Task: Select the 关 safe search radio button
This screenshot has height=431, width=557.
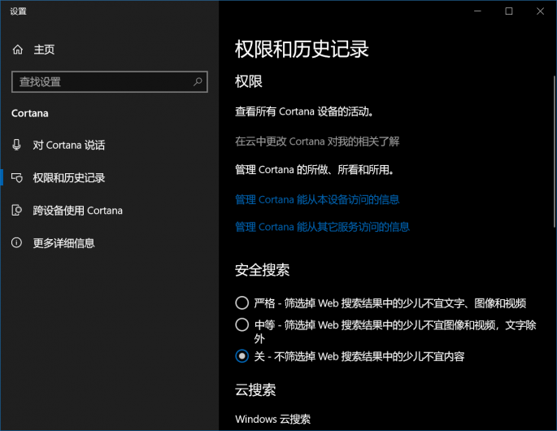Action: click(x=242, y=356)
